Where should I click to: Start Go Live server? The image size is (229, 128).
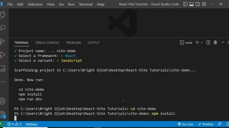click(x=185, y=124)
